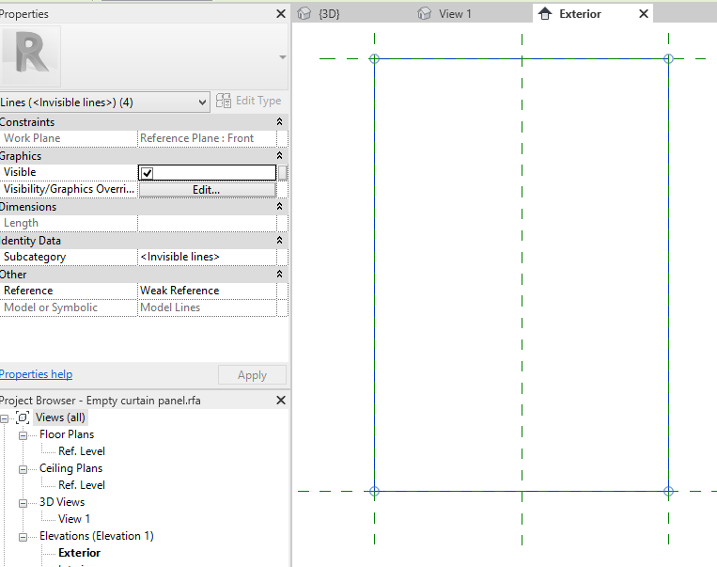Image resolution: width=717 pixels, height=567 pixels.
Task: Open the Lines (<Invisible lines>) type selector
Action: (x=104, y=102)
